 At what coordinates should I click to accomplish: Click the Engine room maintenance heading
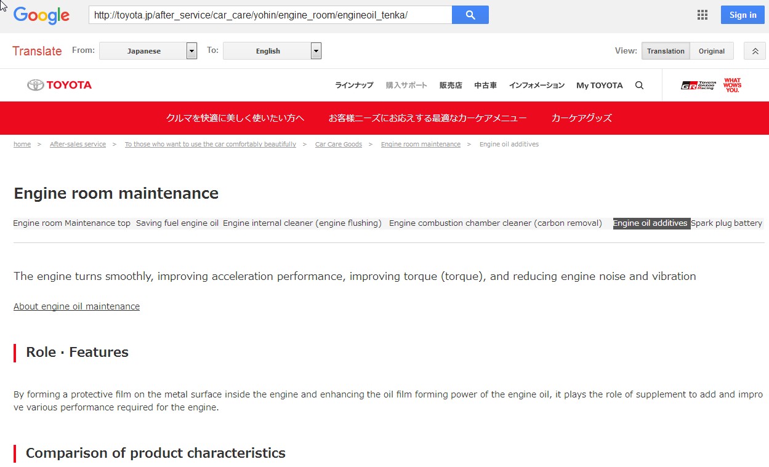116,193
